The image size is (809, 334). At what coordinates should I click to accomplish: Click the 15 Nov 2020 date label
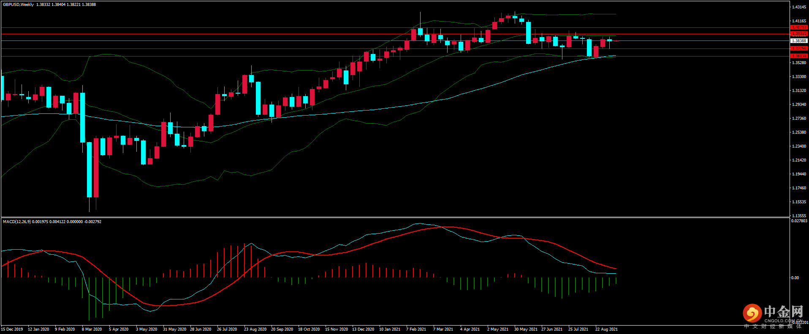coord(337,329)
